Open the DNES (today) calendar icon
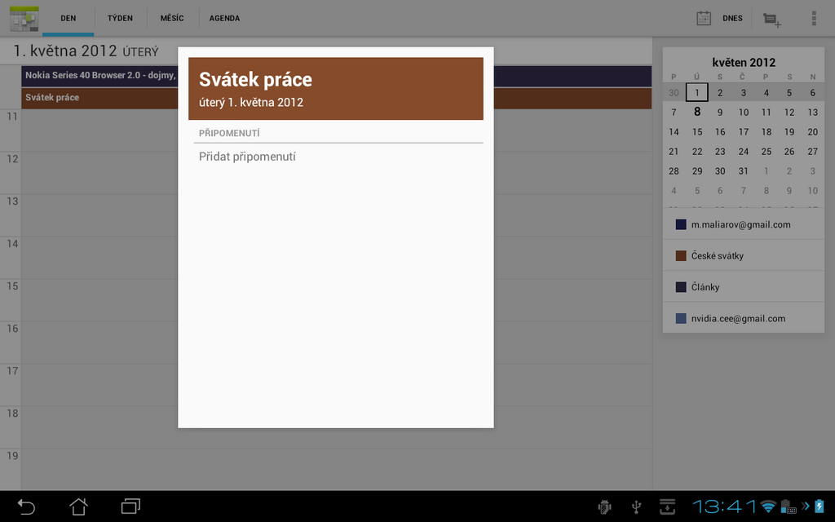This screenshot has height=522, width=835. pos(703,17)
